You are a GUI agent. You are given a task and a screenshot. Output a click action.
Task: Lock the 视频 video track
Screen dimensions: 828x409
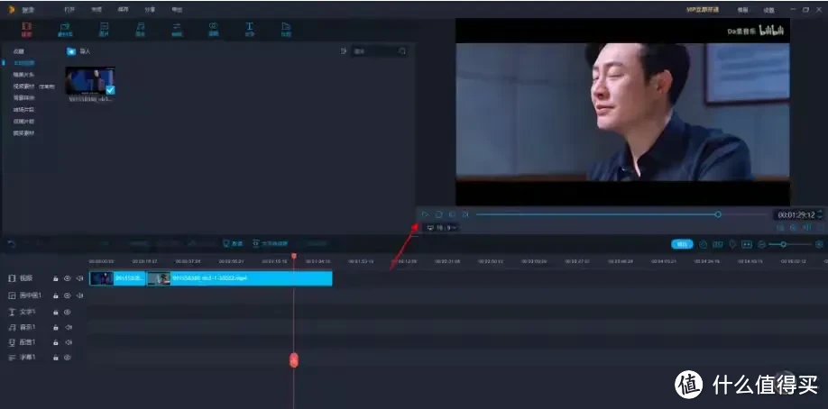point(55,278)
